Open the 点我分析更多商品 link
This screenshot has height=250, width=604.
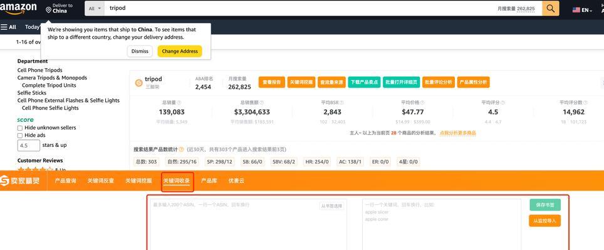[457, 133]
